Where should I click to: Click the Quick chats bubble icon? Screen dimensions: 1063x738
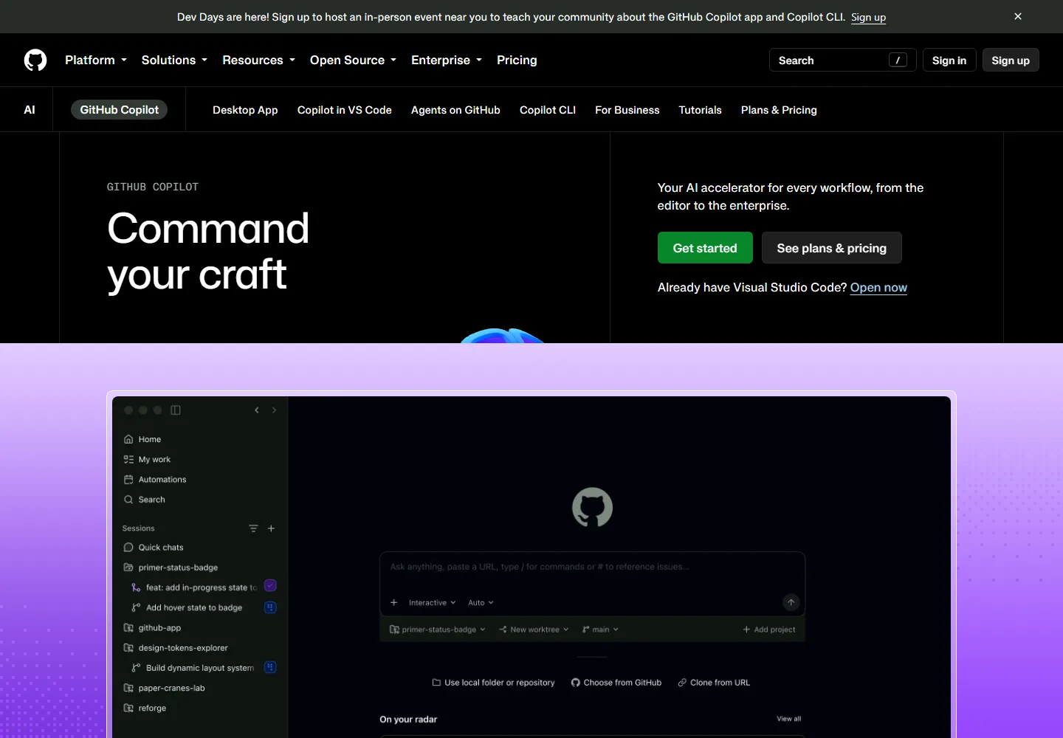(x=128, y=548)
